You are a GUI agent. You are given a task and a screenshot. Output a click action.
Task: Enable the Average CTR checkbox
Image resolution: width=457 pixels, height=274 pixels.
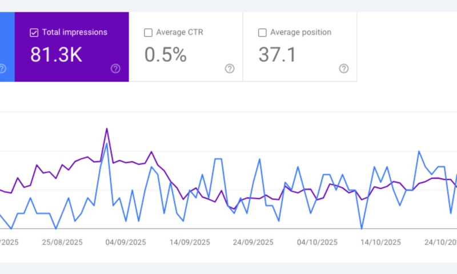click(148, 33)
